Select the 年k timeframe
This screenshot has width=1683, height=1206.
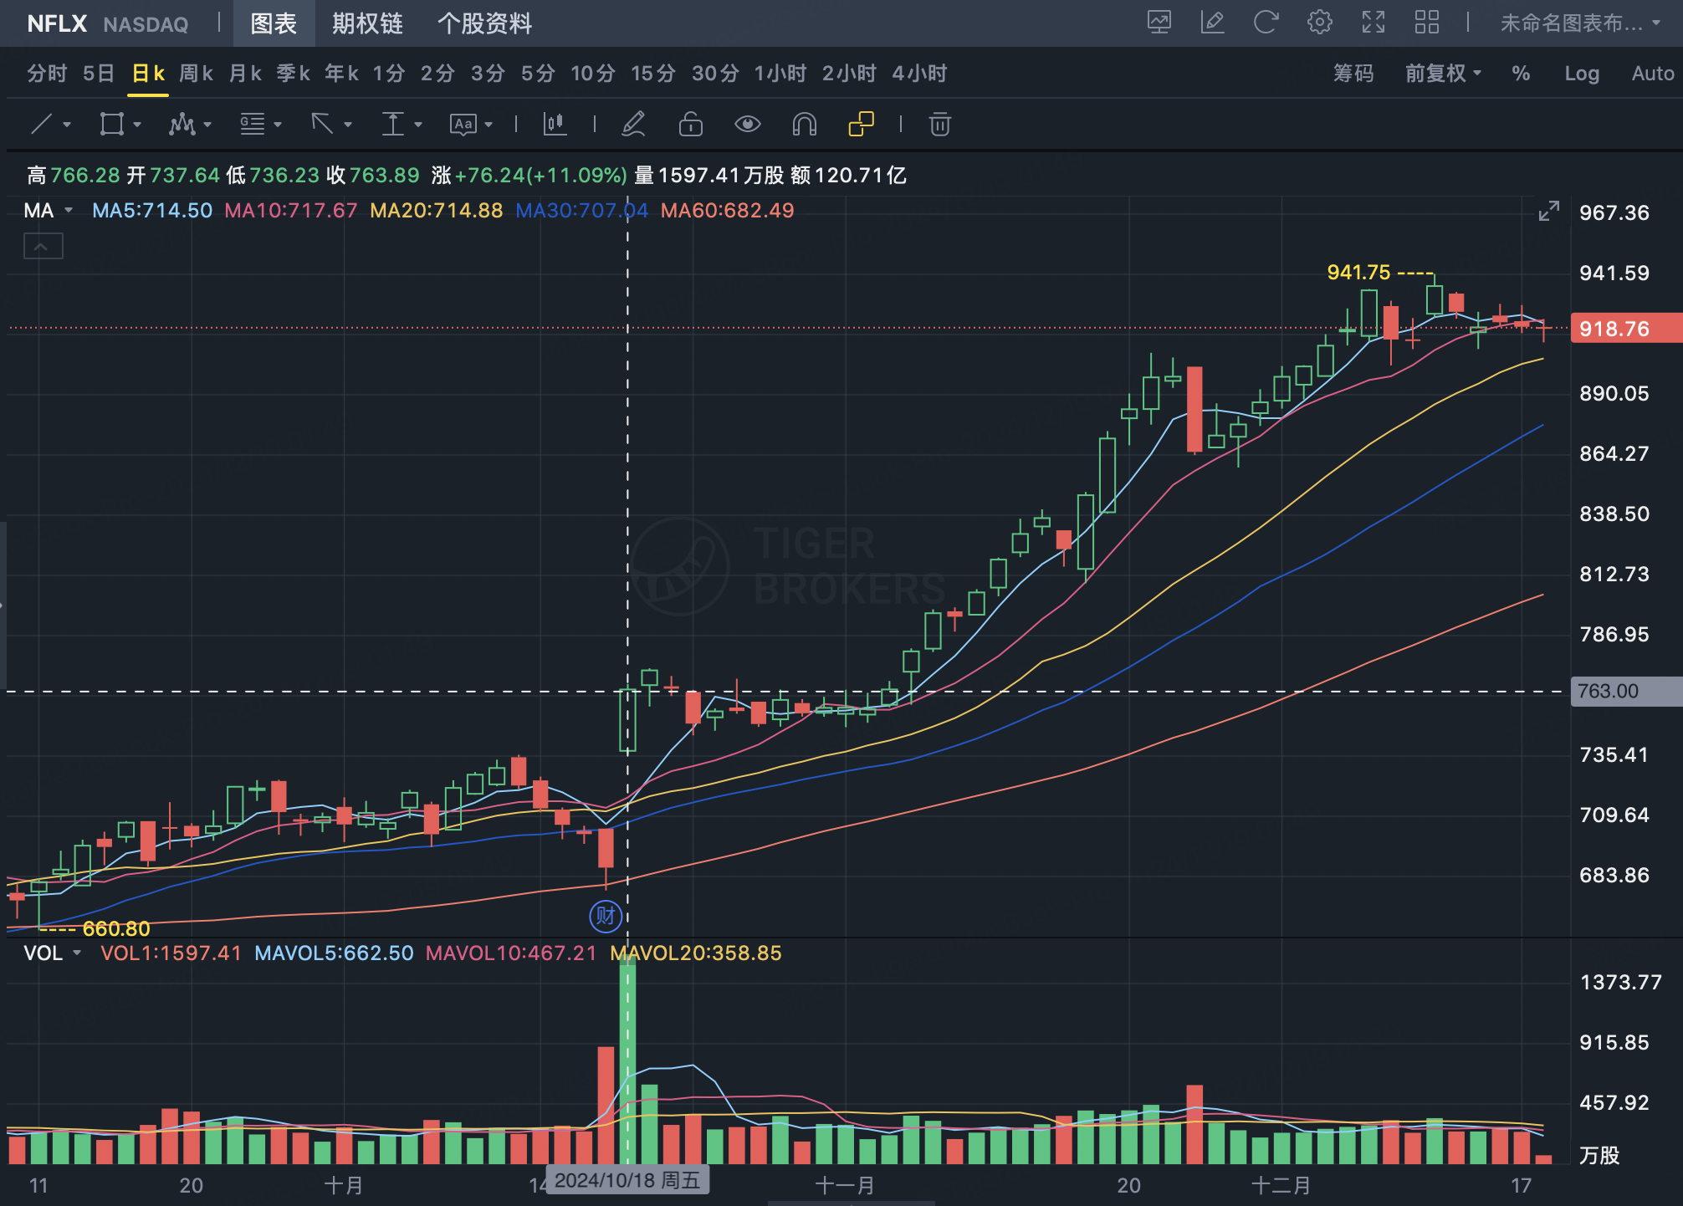click(x=341, y=74)
